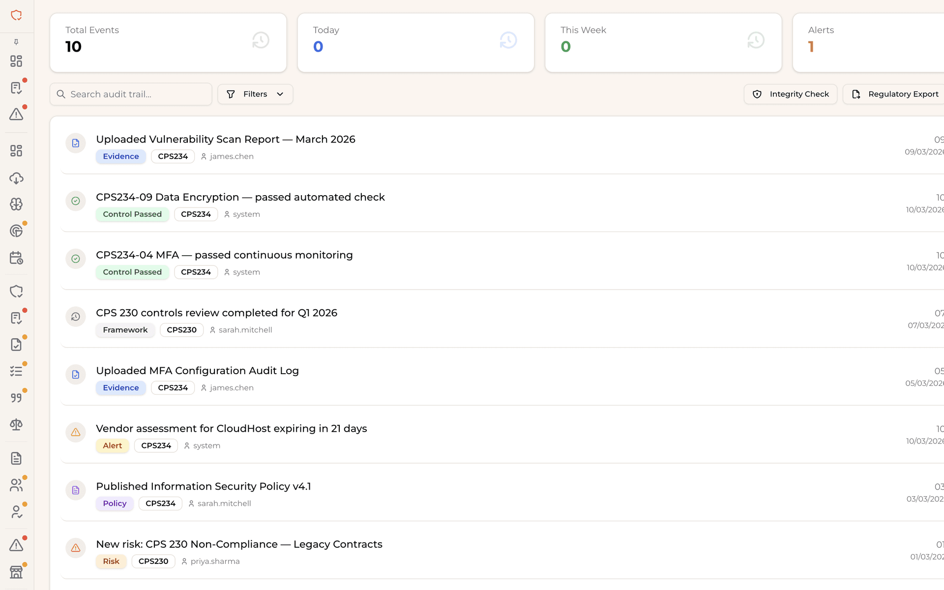The width and height of the screenshot is (944, 590).
Task: Click the Alert tag on CloudHost row
Action: point(113,445)
